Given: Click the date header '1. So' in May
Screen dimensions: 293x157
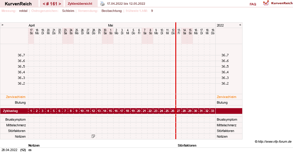Looking at the screenshot, I should click(111, 32).
